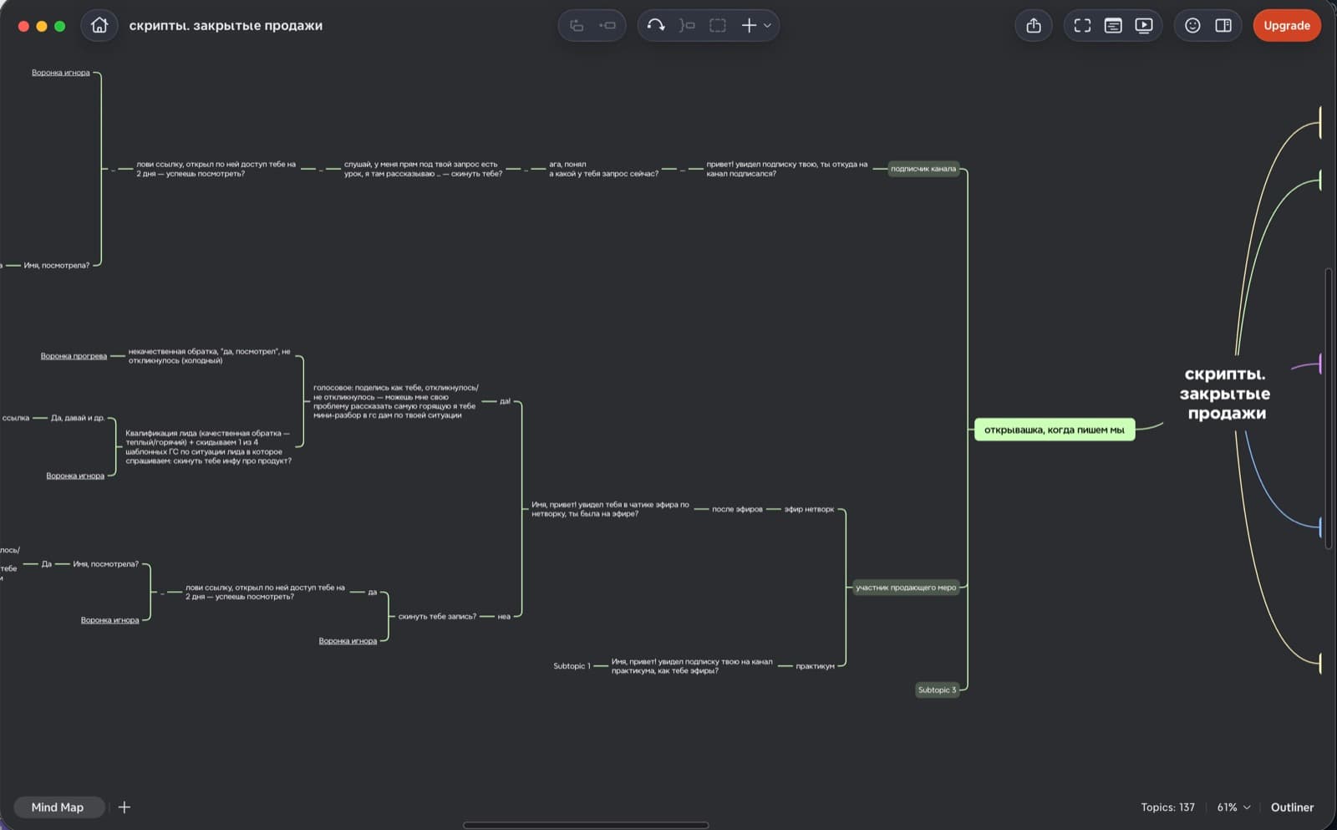Viewport: 1337px width, 830px height.
Task: Open the Insert dropdown chevron
Action: click(x=767, y=25)
